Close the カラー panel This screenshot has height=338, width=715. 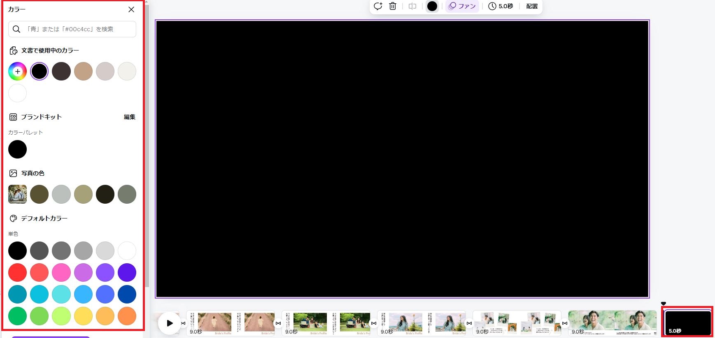(x=131, y=9)
